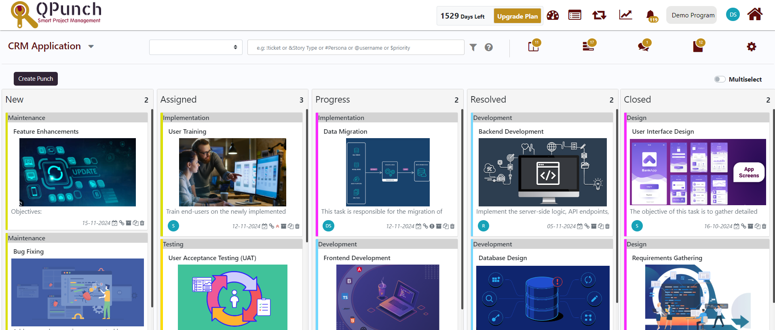The image size is (775, 330).
Task: Go to home via house icon
Action: click(x=754, y=15)
